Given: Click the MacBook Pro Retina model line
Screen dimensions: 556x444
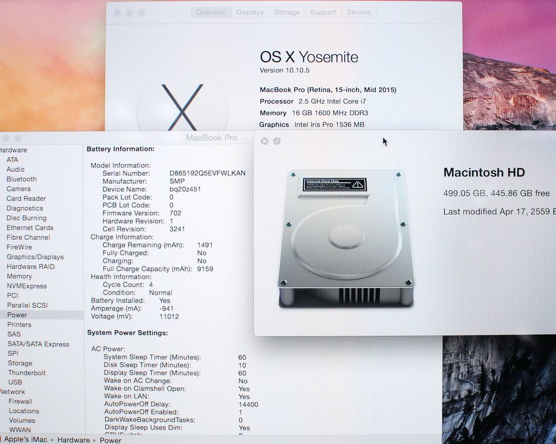Looking at the screenshot, I should (328, 89).
